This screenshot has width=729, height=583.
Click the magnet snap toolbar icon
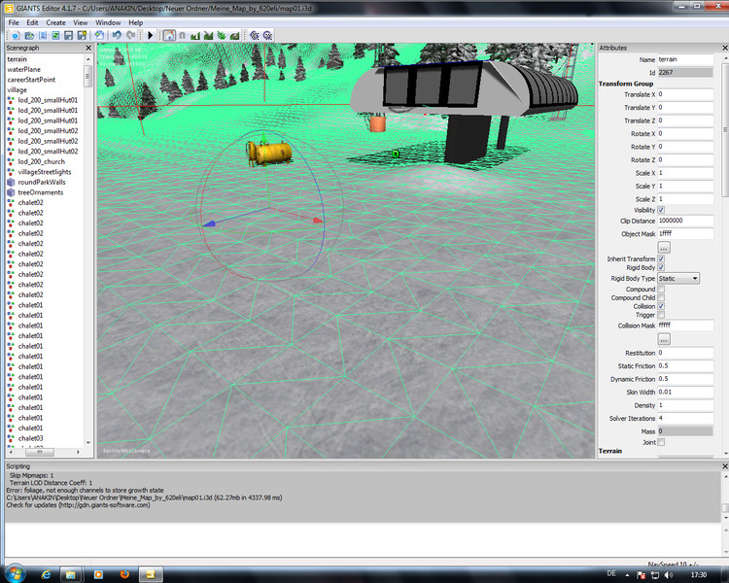(183, 35)
